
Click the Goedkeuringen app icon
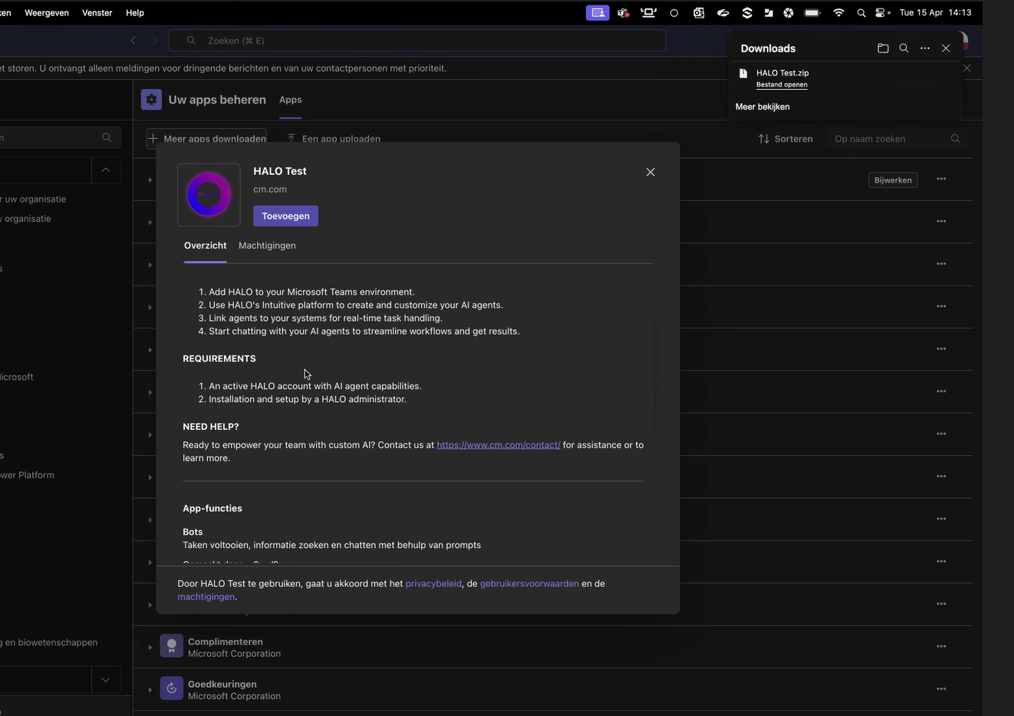(x=171, y=688)
